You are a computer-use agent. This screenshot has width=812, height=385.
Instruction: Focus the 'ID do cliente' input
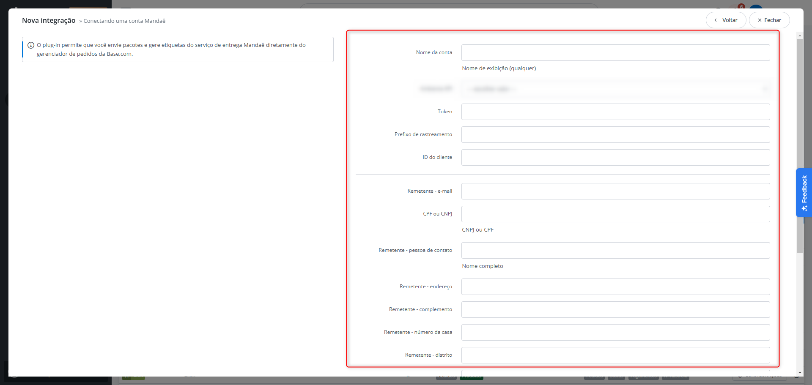(x=615, y=157)
